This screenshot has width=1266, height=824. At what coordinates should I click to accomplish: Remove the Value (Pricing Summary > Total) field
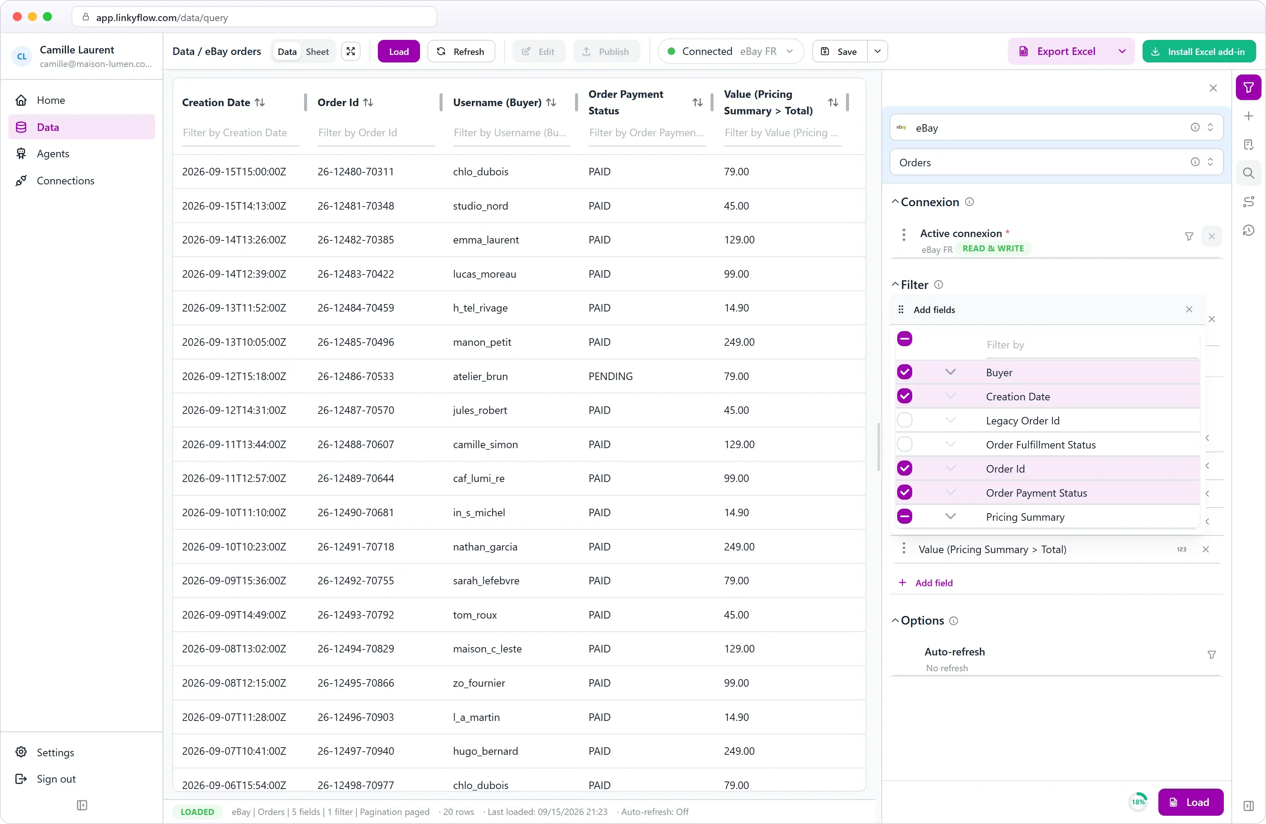point(1206,549)
